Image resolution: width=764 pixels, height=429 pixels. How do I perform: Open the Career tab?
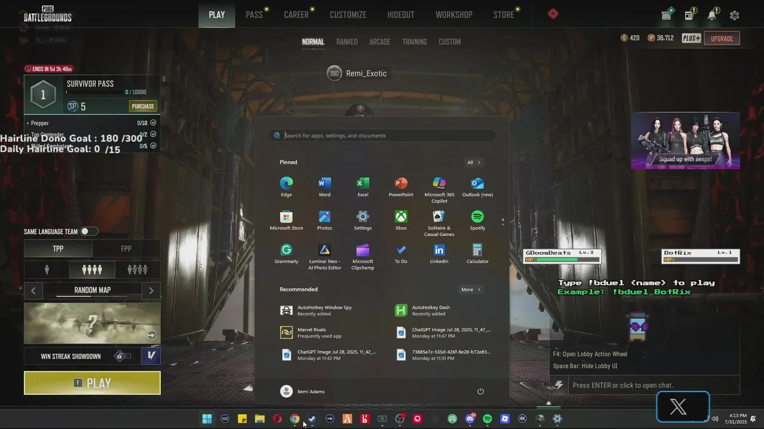[296, 15]
